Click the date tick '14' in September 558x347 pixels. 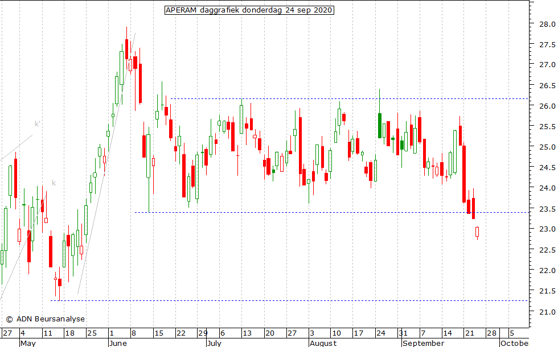[448, 333]
